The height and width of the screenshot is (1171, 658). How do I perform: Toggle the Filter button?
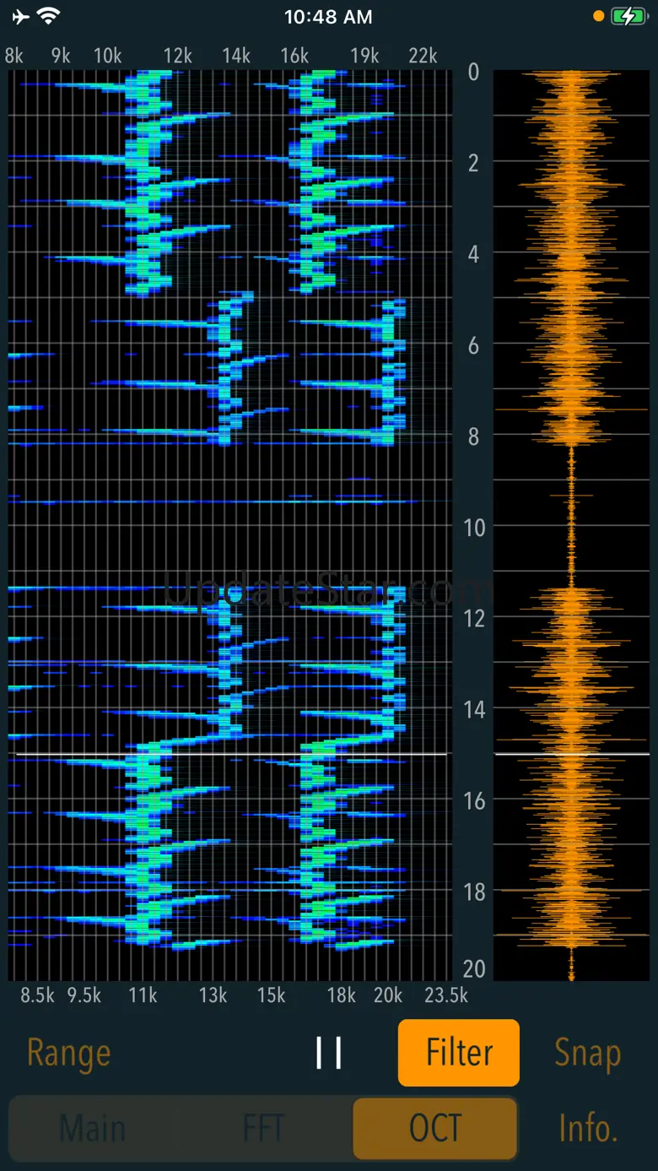[459, 1053]
